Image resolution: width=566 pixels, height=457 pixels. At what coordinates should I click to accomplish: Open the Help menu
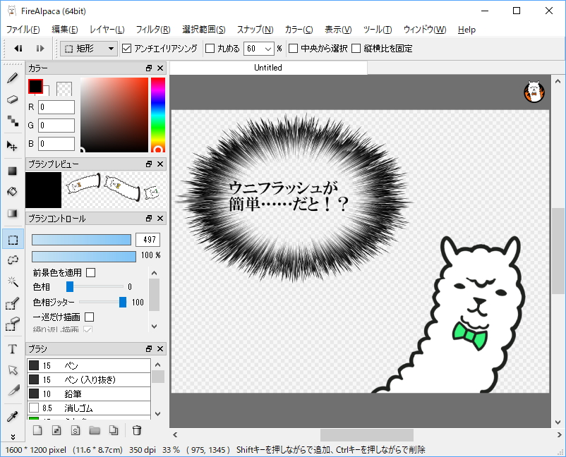tap(466, 30)
